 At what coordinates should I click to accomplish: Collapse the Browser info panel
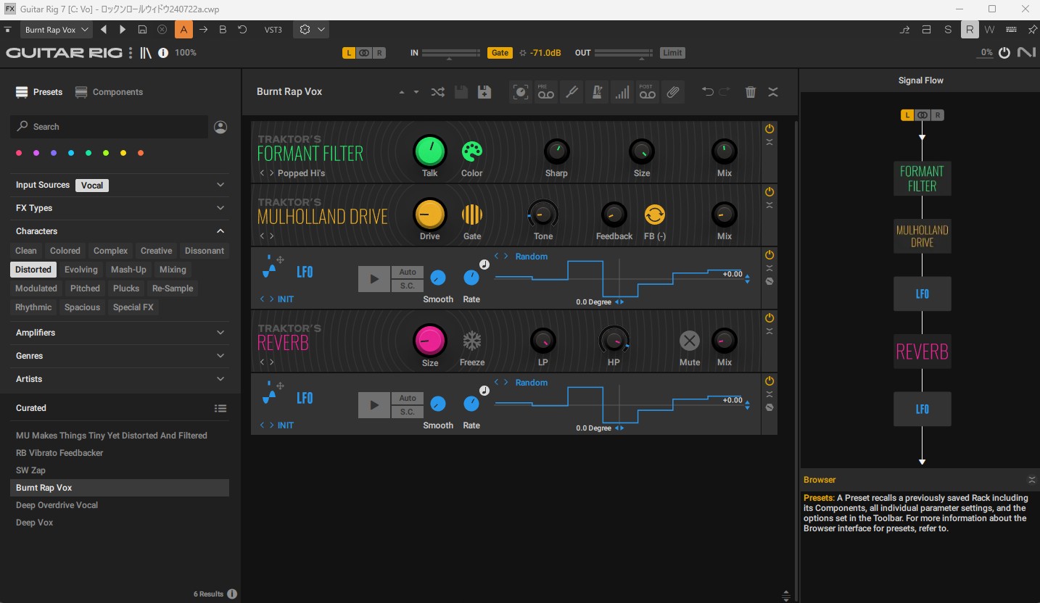tap(1031, 480)
